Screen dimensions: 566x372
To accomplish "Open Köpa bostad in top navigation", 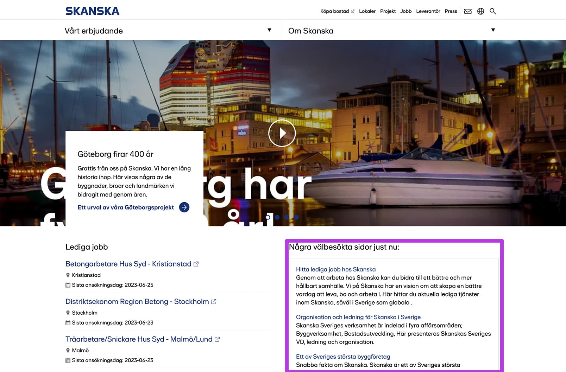I will point(334,11).
